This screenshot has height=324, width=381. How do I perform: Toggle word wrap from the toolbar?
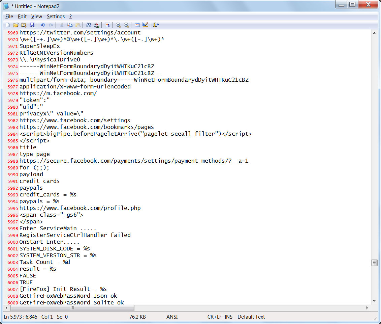click(107, 25)
